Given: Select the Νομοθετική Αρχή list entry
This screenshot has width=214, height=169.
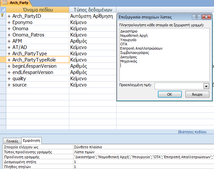Looking at the screenshot, I should (x=134, y=36).
